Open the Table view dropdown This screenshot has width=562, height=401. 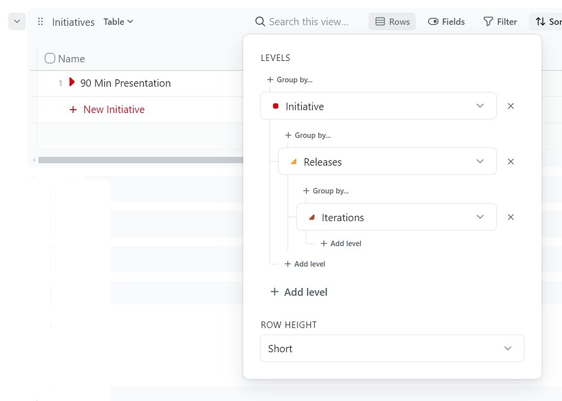(118, 21)
